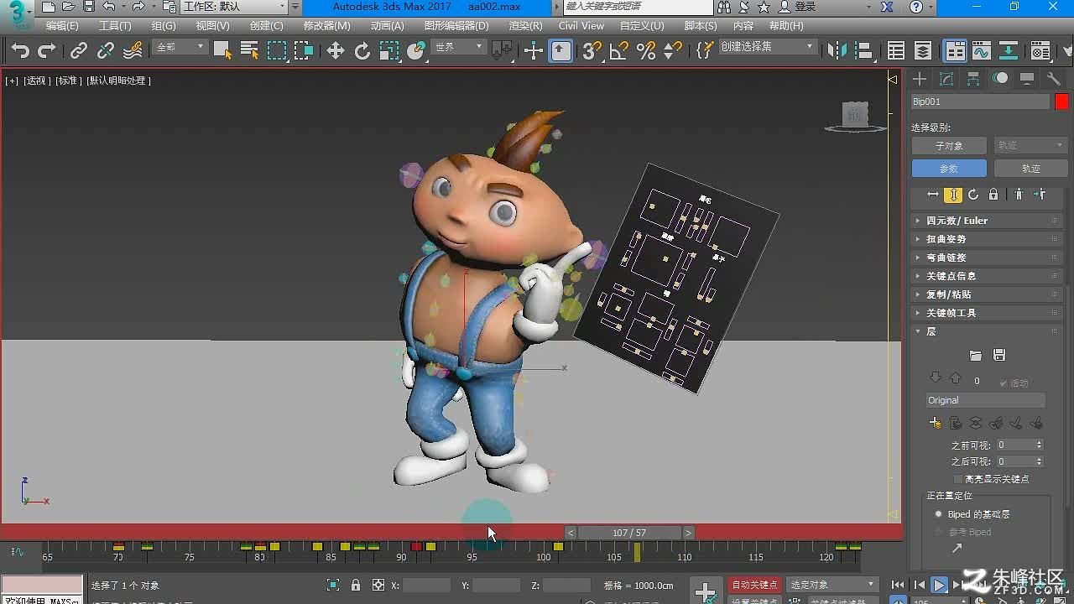Open the Scene Explorer toggle
Screen dimensions: 1074x604
896,51
